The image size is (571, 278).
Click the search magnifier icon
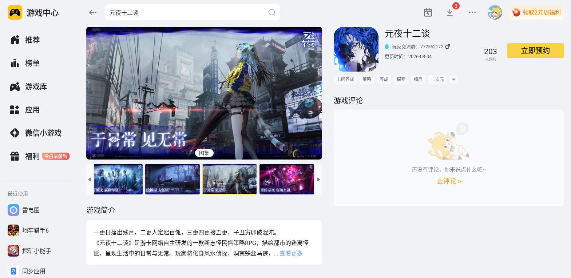272,13
